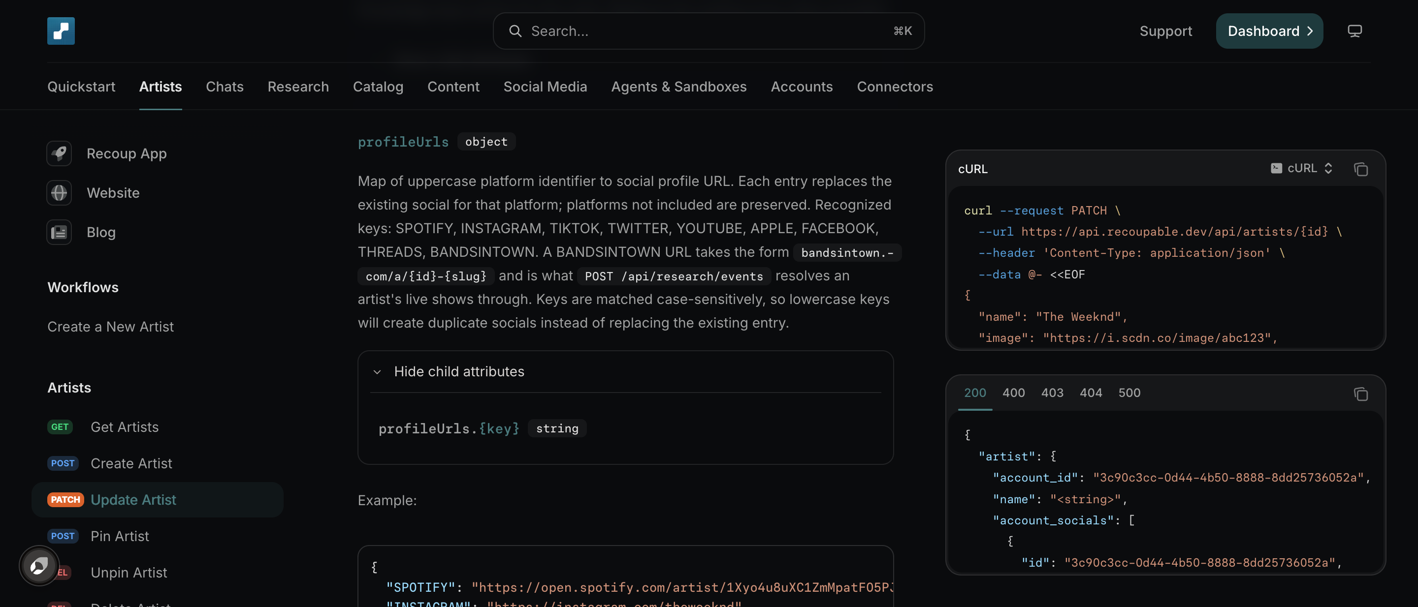Image resolution: width=1418 pixels, height=607 pixels.
Task: Open the Quickstart tab
Action: click(x=81, y=86)
